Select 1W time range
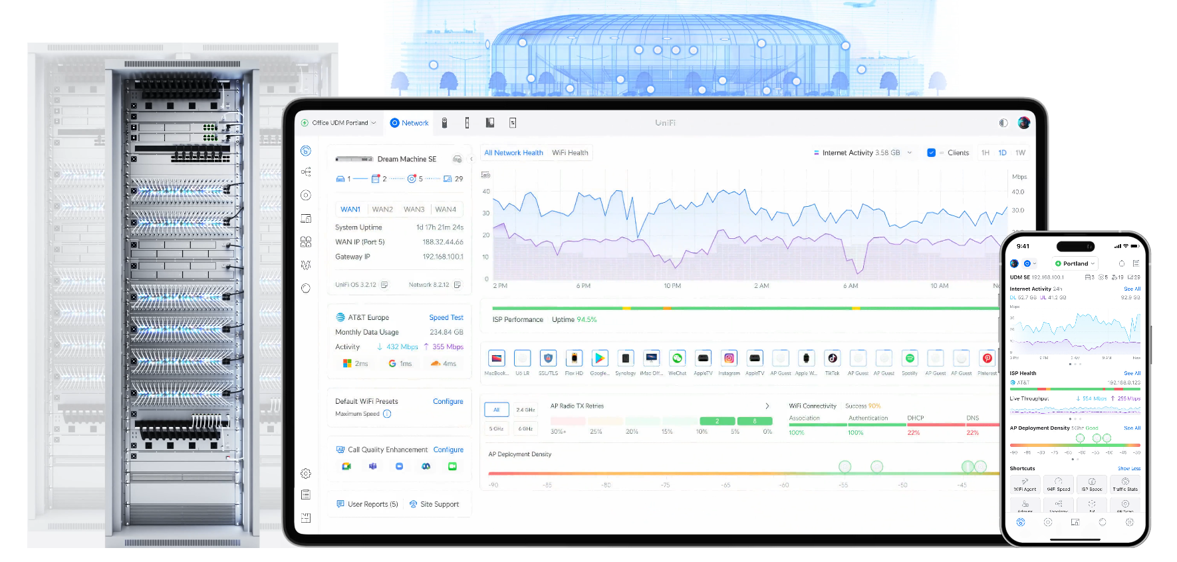Screen dimensions: 1177x562 click(x=1020, y=153)
